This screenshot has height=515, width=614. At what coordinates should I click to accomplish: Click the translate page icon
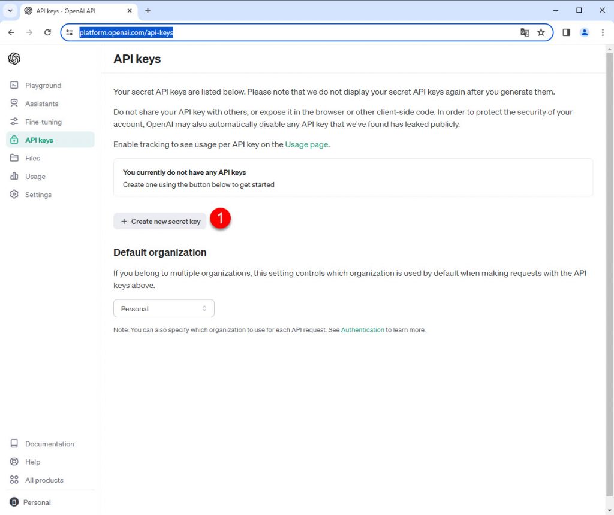point(525,32)
